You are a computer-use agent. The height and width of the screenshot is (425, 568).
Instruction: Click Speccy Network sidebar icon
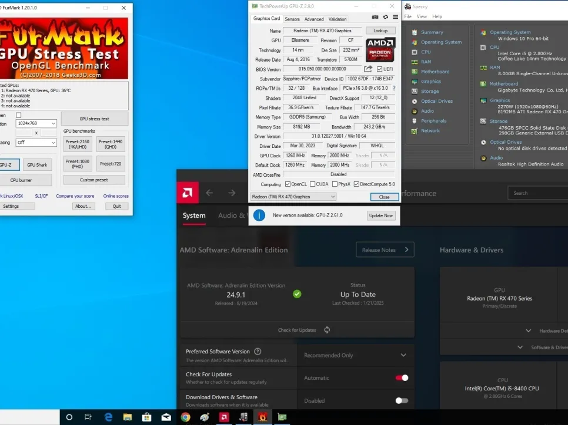coord(415,131)
